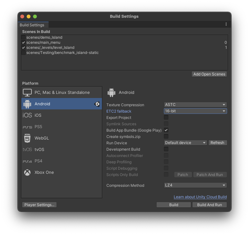Uncheck the scenes/main_menu scene

(x=24, y=42)
